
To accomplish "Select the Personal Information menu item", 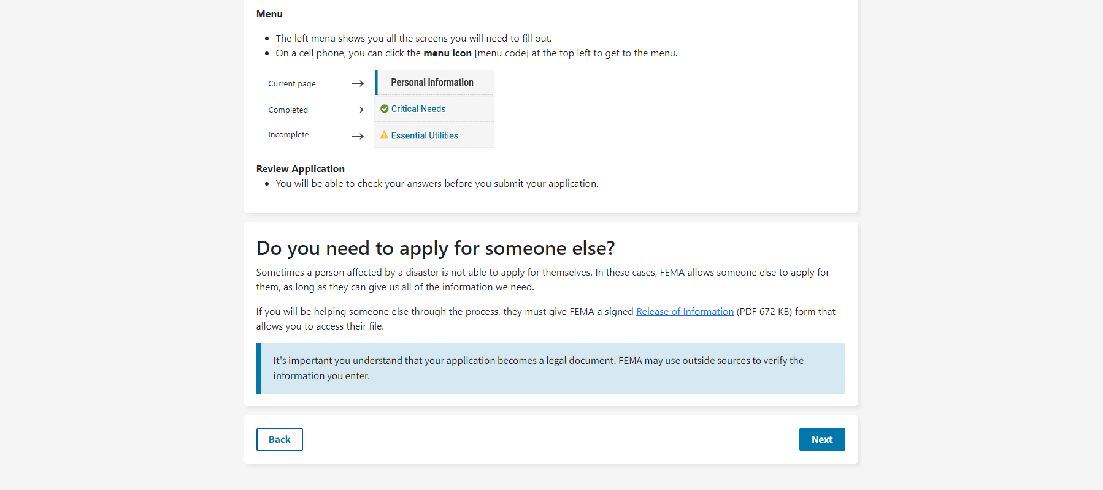I will point(432,83).
